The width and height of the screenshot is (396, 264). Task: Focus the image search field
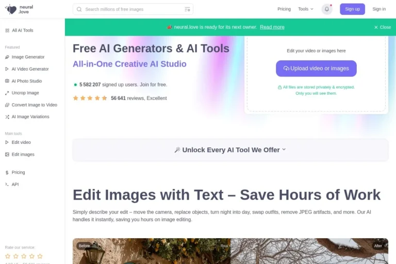pos(133,9)
